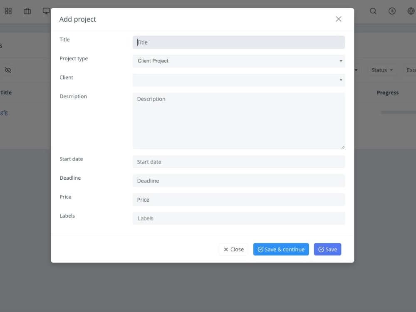Click the plus quick-add icon

pos(392,11)
